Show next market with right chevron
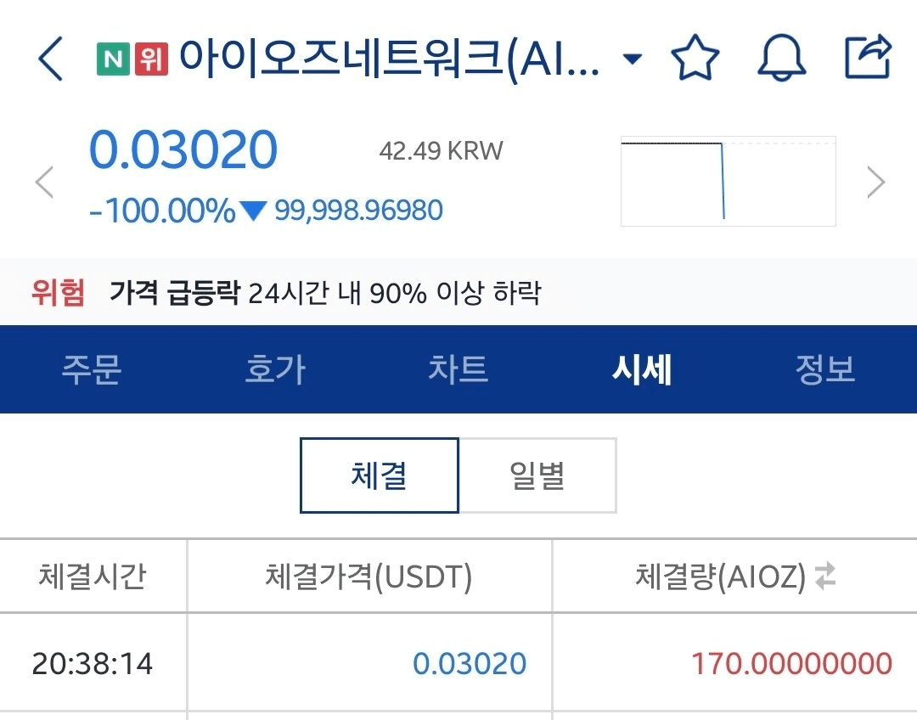 coord(875,182)
